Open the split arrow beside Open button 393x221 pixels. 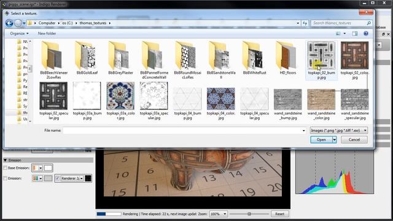334,140
